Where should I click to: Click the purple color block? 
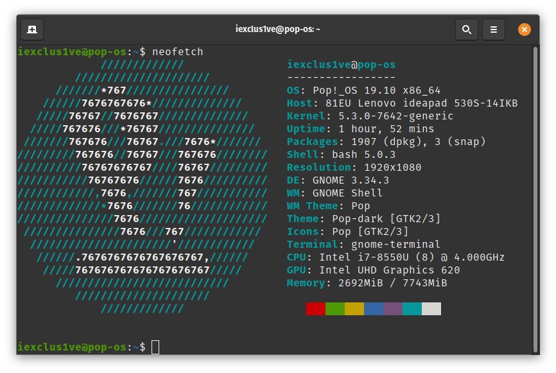[393, 309]
